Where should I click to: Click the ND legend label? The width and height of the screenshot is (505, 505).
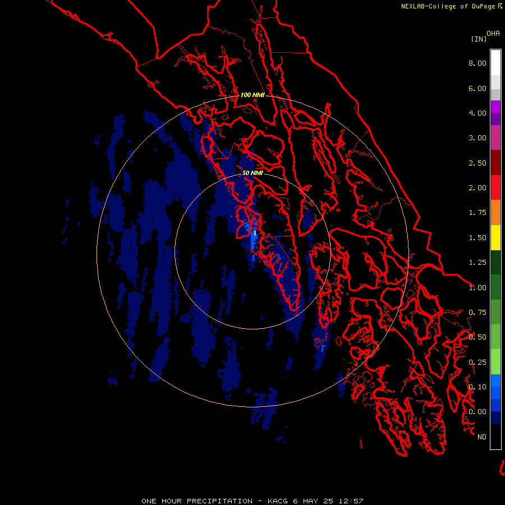pyautogui.click(x=482, y=437)
